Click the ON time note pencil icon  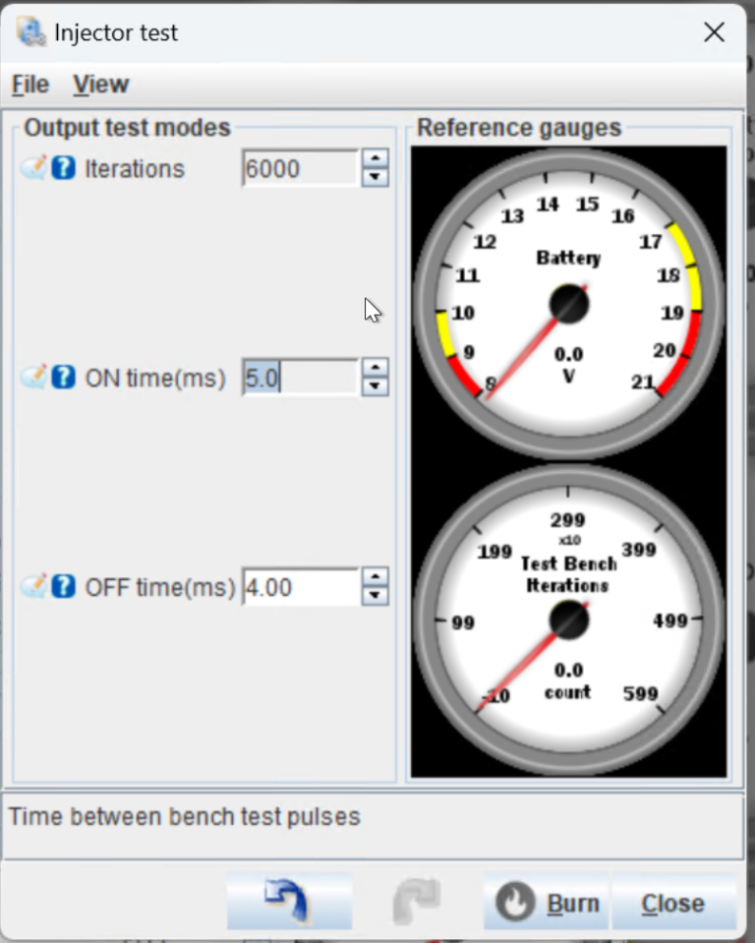[x=34, y=377]
